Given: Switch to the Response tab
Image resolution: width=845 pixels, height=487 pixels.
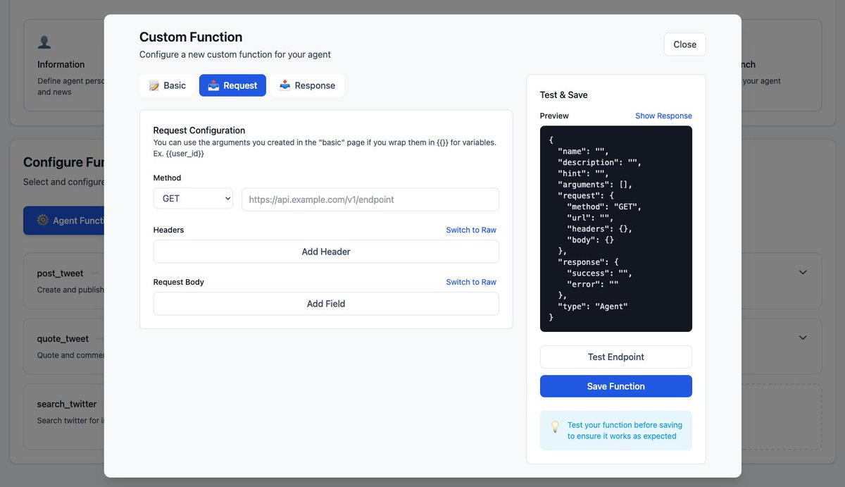Looking at the screenshot, I should pyautogui.click(x=306, y=85).
